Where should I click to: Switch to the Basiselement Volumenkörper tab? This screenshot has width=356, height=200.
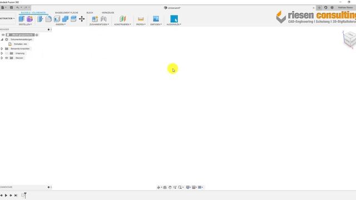coord(33,13)
